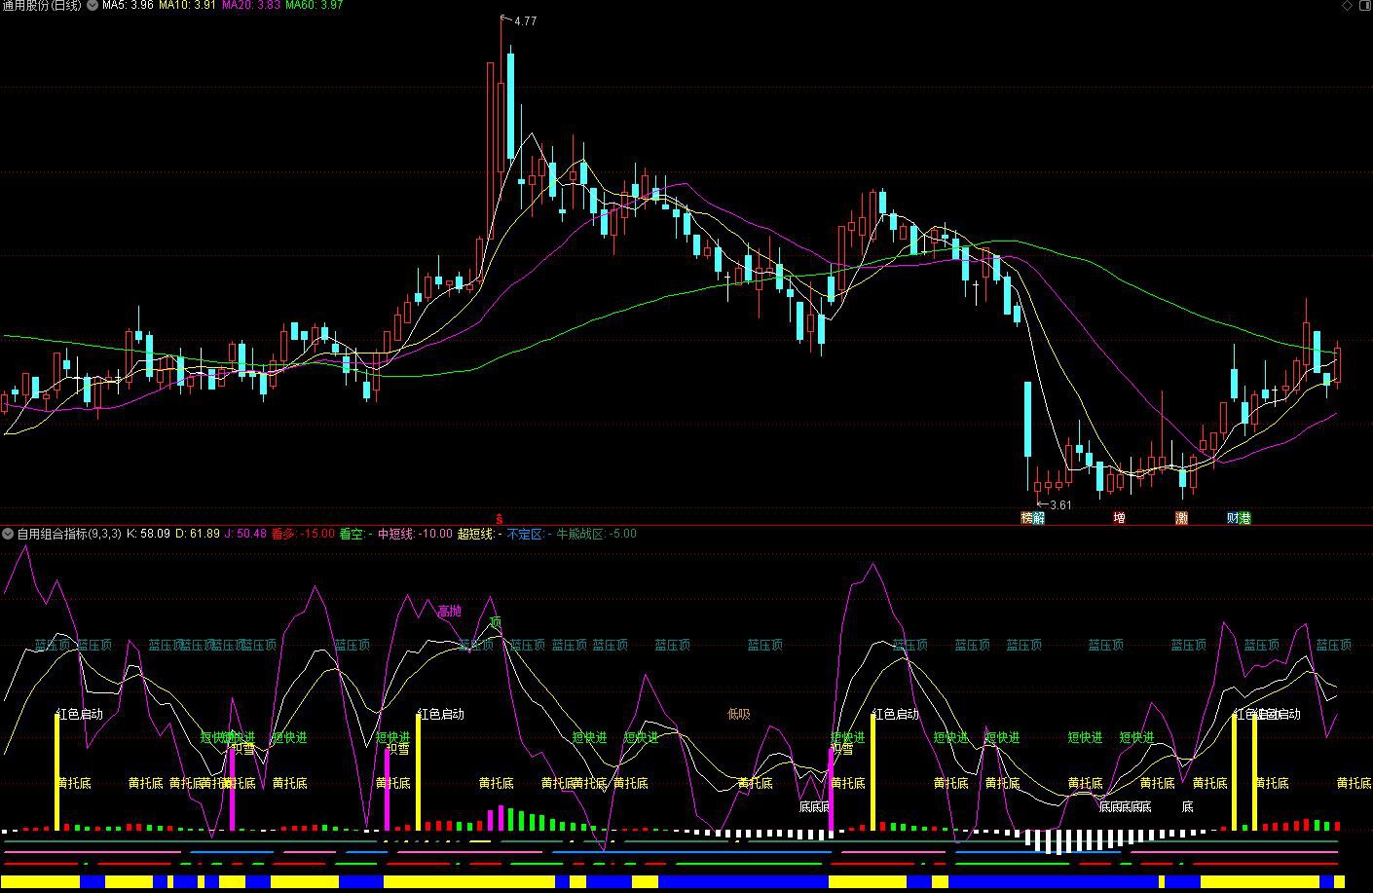Click the 激 marker under the chart
Viewport: 1373px width, 893px height.
pos(1181,518)
